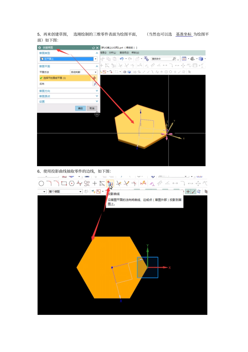Expand the 草图原点 section

[x=97, y=96]
